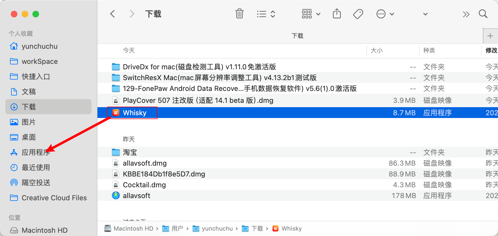
Task: Click the green fullscreen window button
Action: (x=36, y=14)
